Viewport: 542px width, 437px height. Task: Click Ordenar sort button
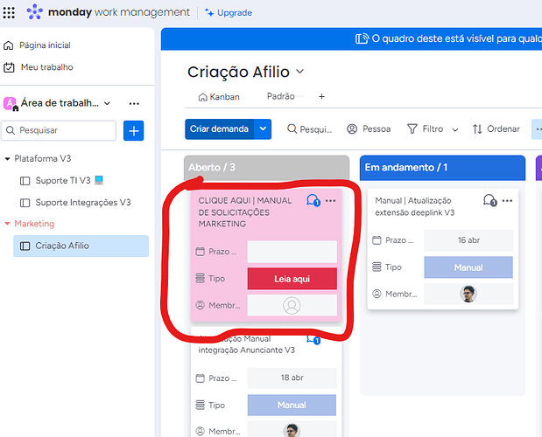coord(496,129)
